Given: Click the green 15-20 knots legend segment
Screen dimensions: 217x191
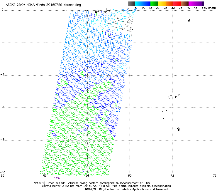Looking at the screenshot, I should click(154, 4).
